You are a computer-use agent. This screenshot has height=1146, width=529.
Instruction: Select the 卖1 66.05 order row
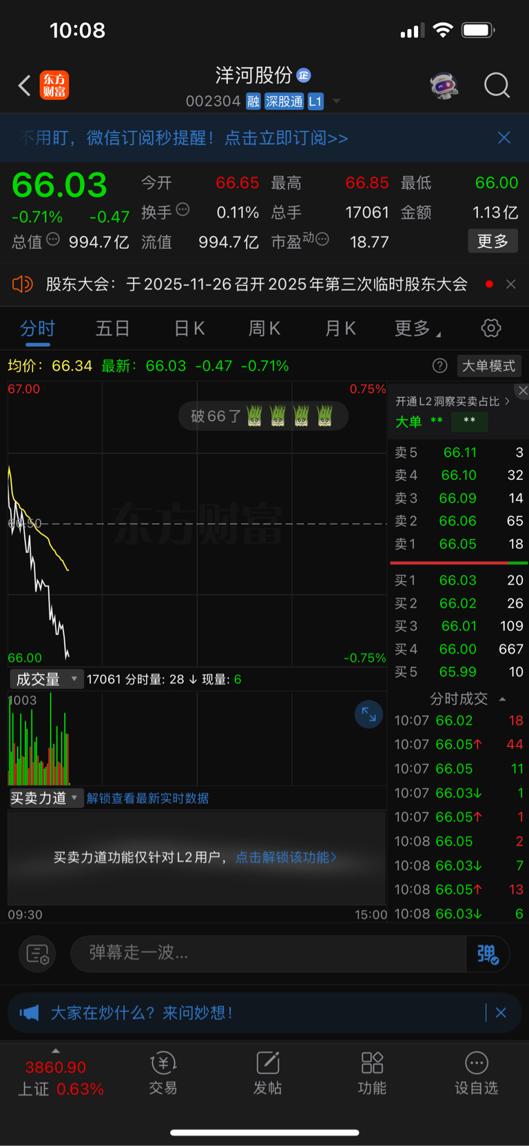(459, 544)
